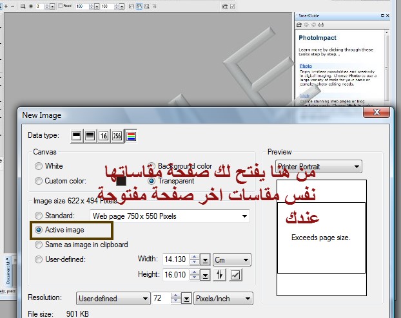Image resolution: width=401 pixels, height=318 pixels.
Task: Click the swap width and height icon
Action: tap(220, 276)
